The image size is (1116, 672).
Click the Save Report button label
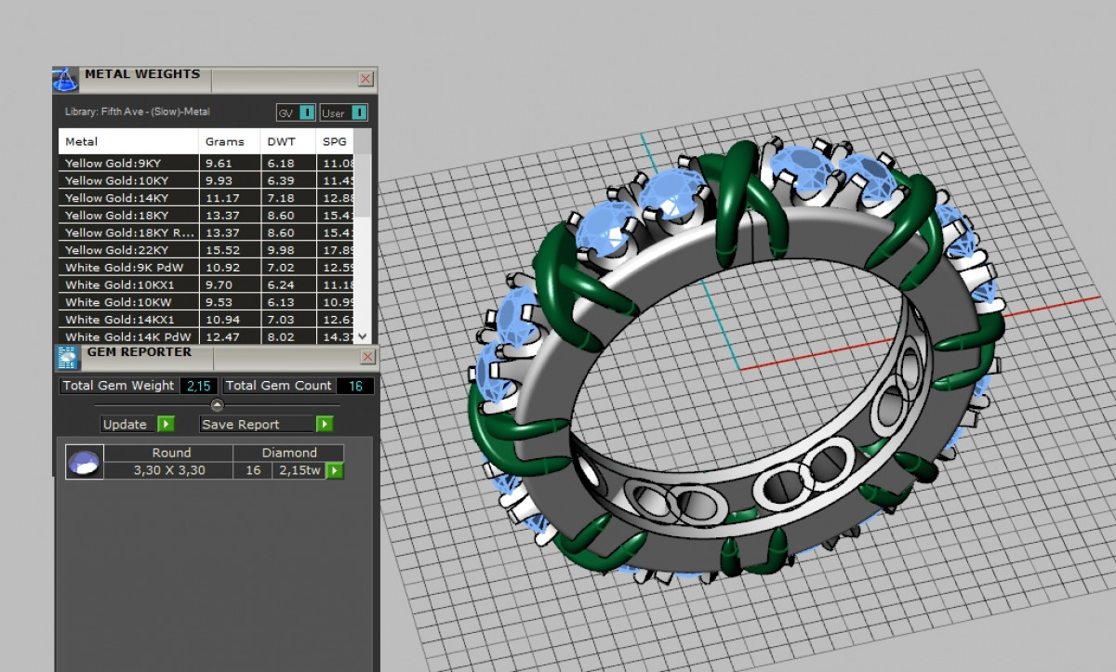point(242,425)
